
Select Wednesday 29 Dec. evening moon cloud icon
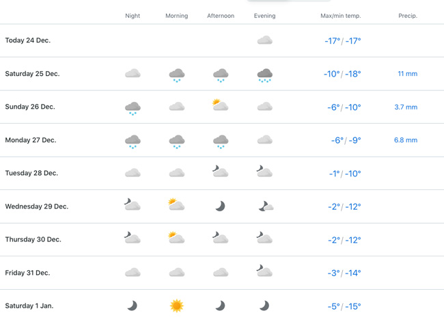[x=266, y=206]
